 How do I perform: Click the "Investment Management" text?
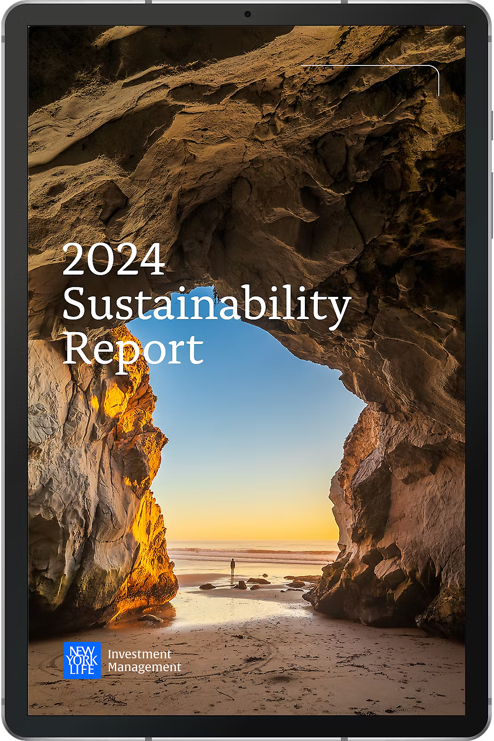[x=144, y=660]
